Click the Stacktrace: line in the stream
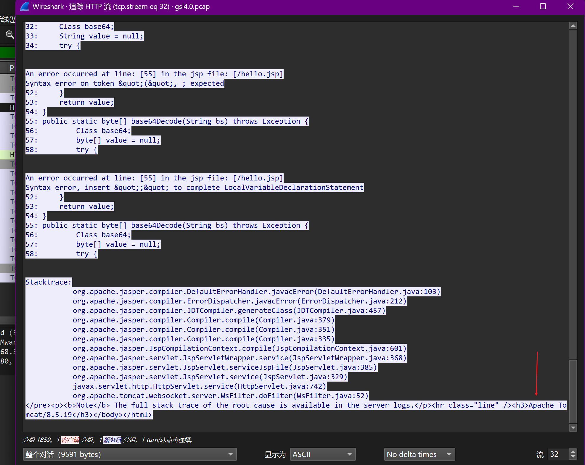Image resolution: width=585 pixels, height=465 pixels. tap(49, 282)
